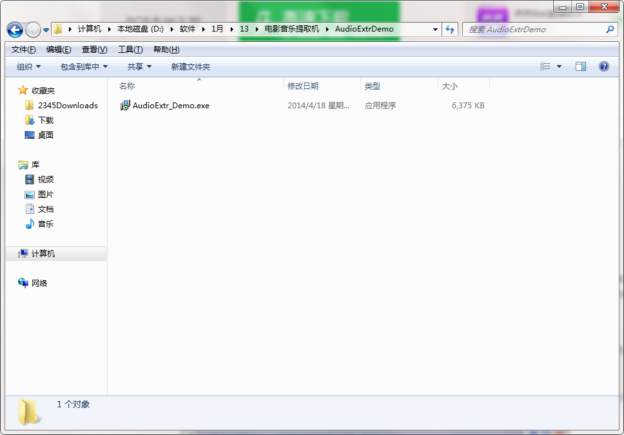624x435 pixels.
Task: Click the 应用程序 type cell
Action: (x=380, y=106)
